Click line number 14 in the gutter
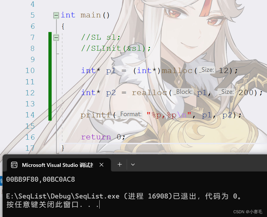Viewport: 267px width, 217px height. [30, 115]
